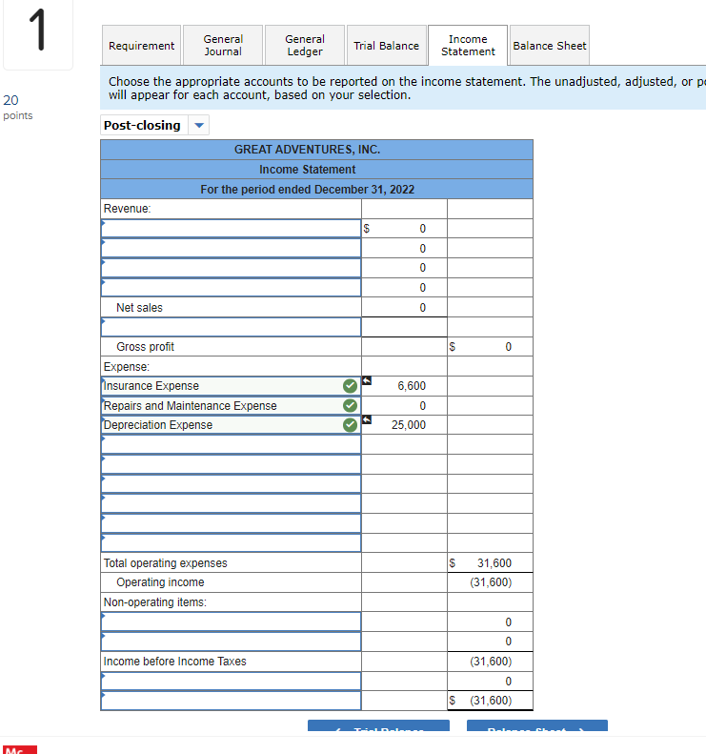The height and width of the screenshot is (754, 706).
Task: Click the McGraw Hill logo at bottom left
Action: (20, 749)
